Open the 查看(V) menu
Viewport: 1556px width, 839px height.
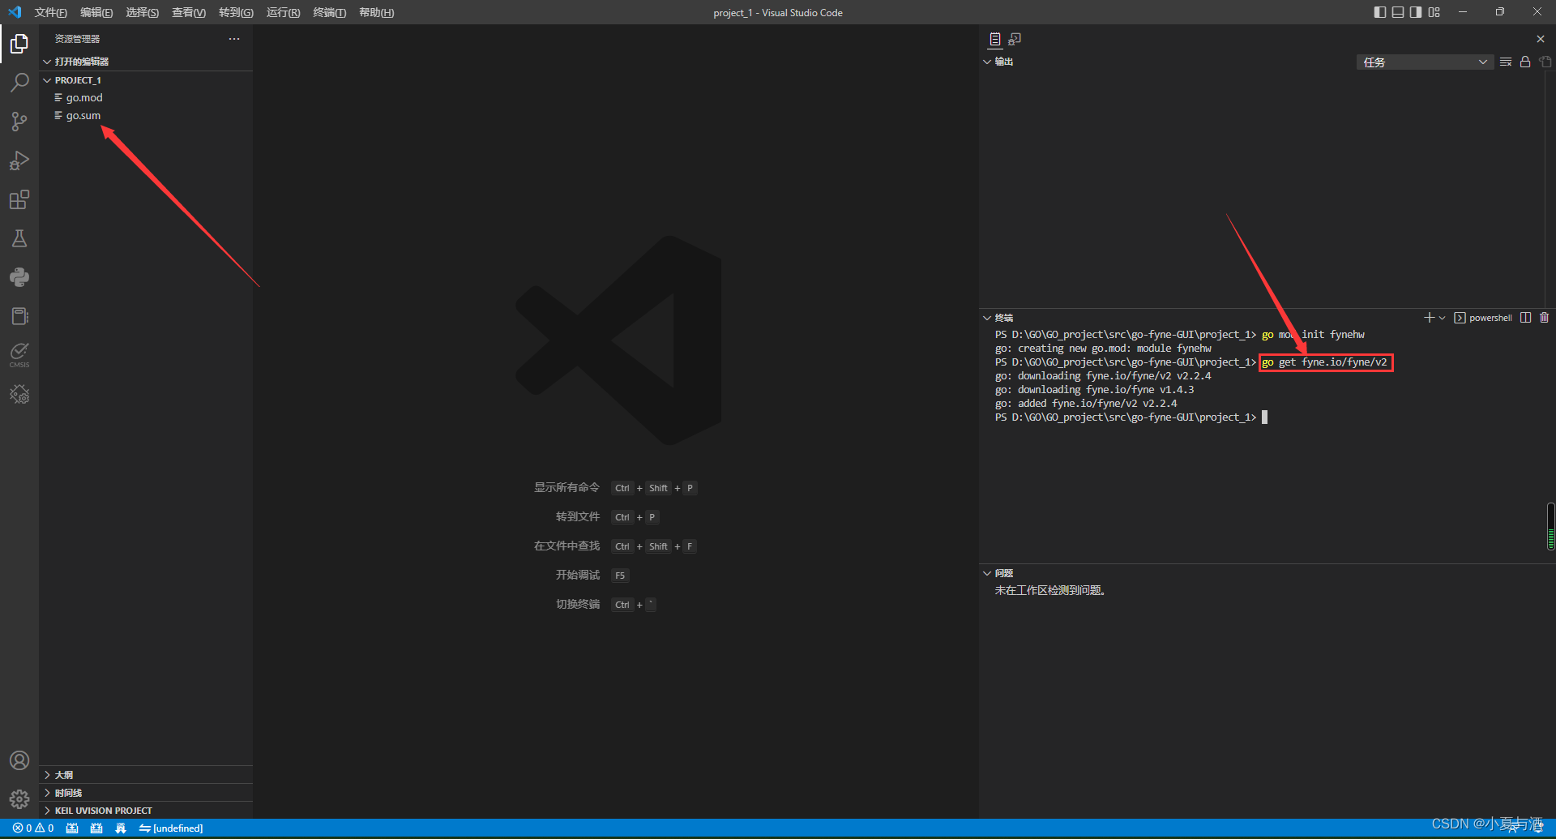(189, 12)
